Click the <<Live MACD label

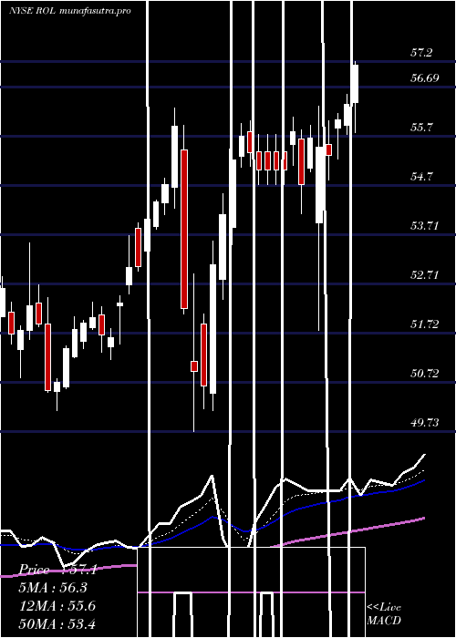click(x=384, y=613)
